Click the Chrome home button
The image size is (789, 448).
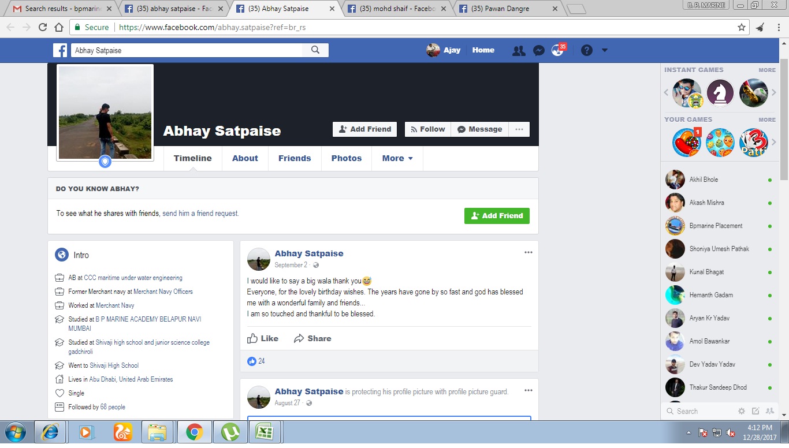pos(59,27)
